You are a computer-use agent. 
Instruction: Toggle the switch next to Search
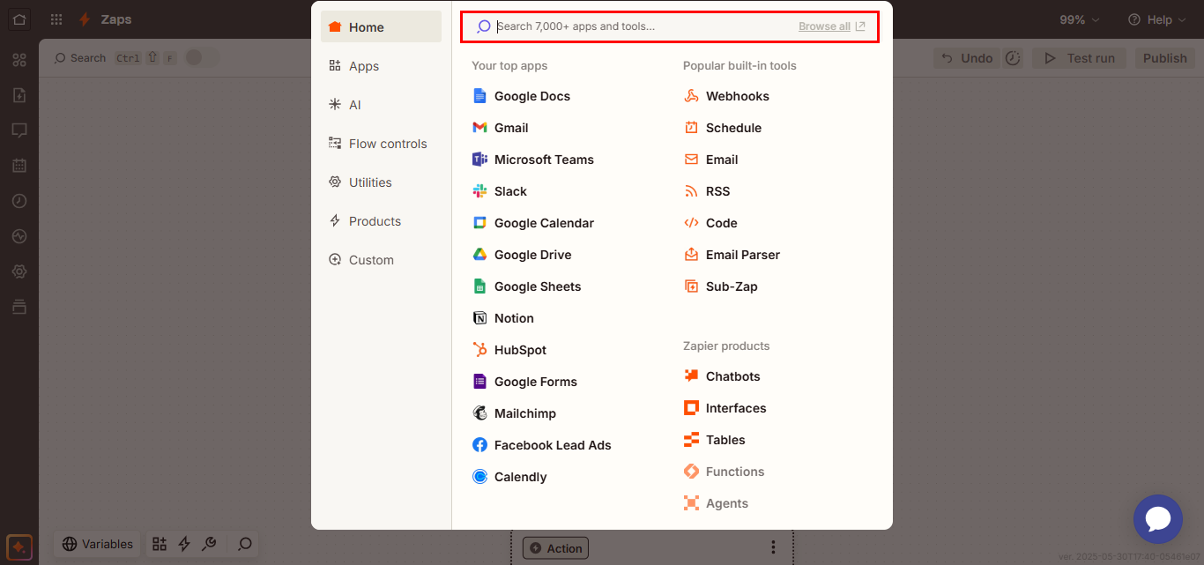[197, 57]
